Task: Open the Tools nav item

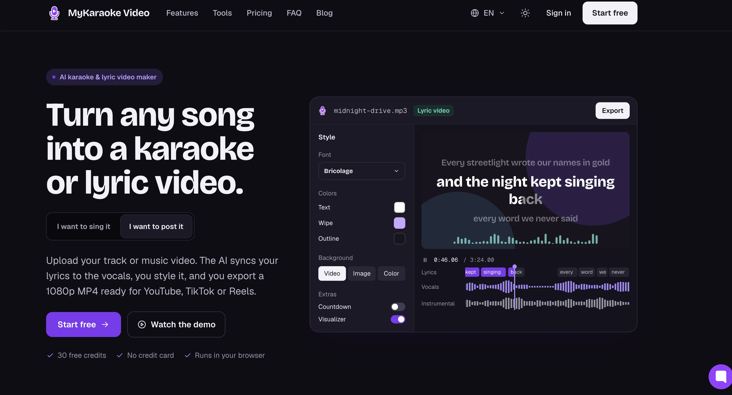Action: pos(222,13)
